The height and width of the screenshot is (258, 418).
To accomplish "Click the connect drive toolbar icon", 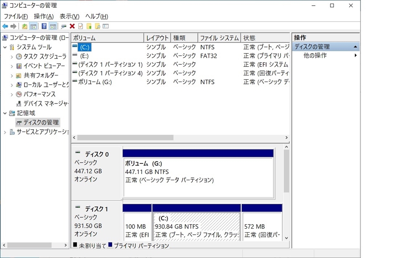I will [x=63, y=26].
